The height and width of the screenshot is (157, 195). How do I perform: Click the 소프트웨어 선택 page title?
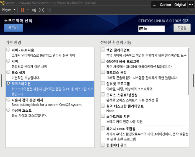18,21
